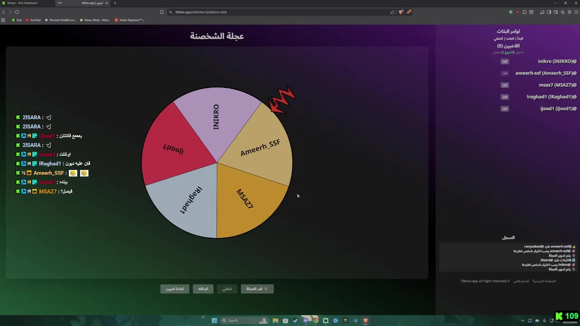Open Epic Games launcher from taskbar

345,321
